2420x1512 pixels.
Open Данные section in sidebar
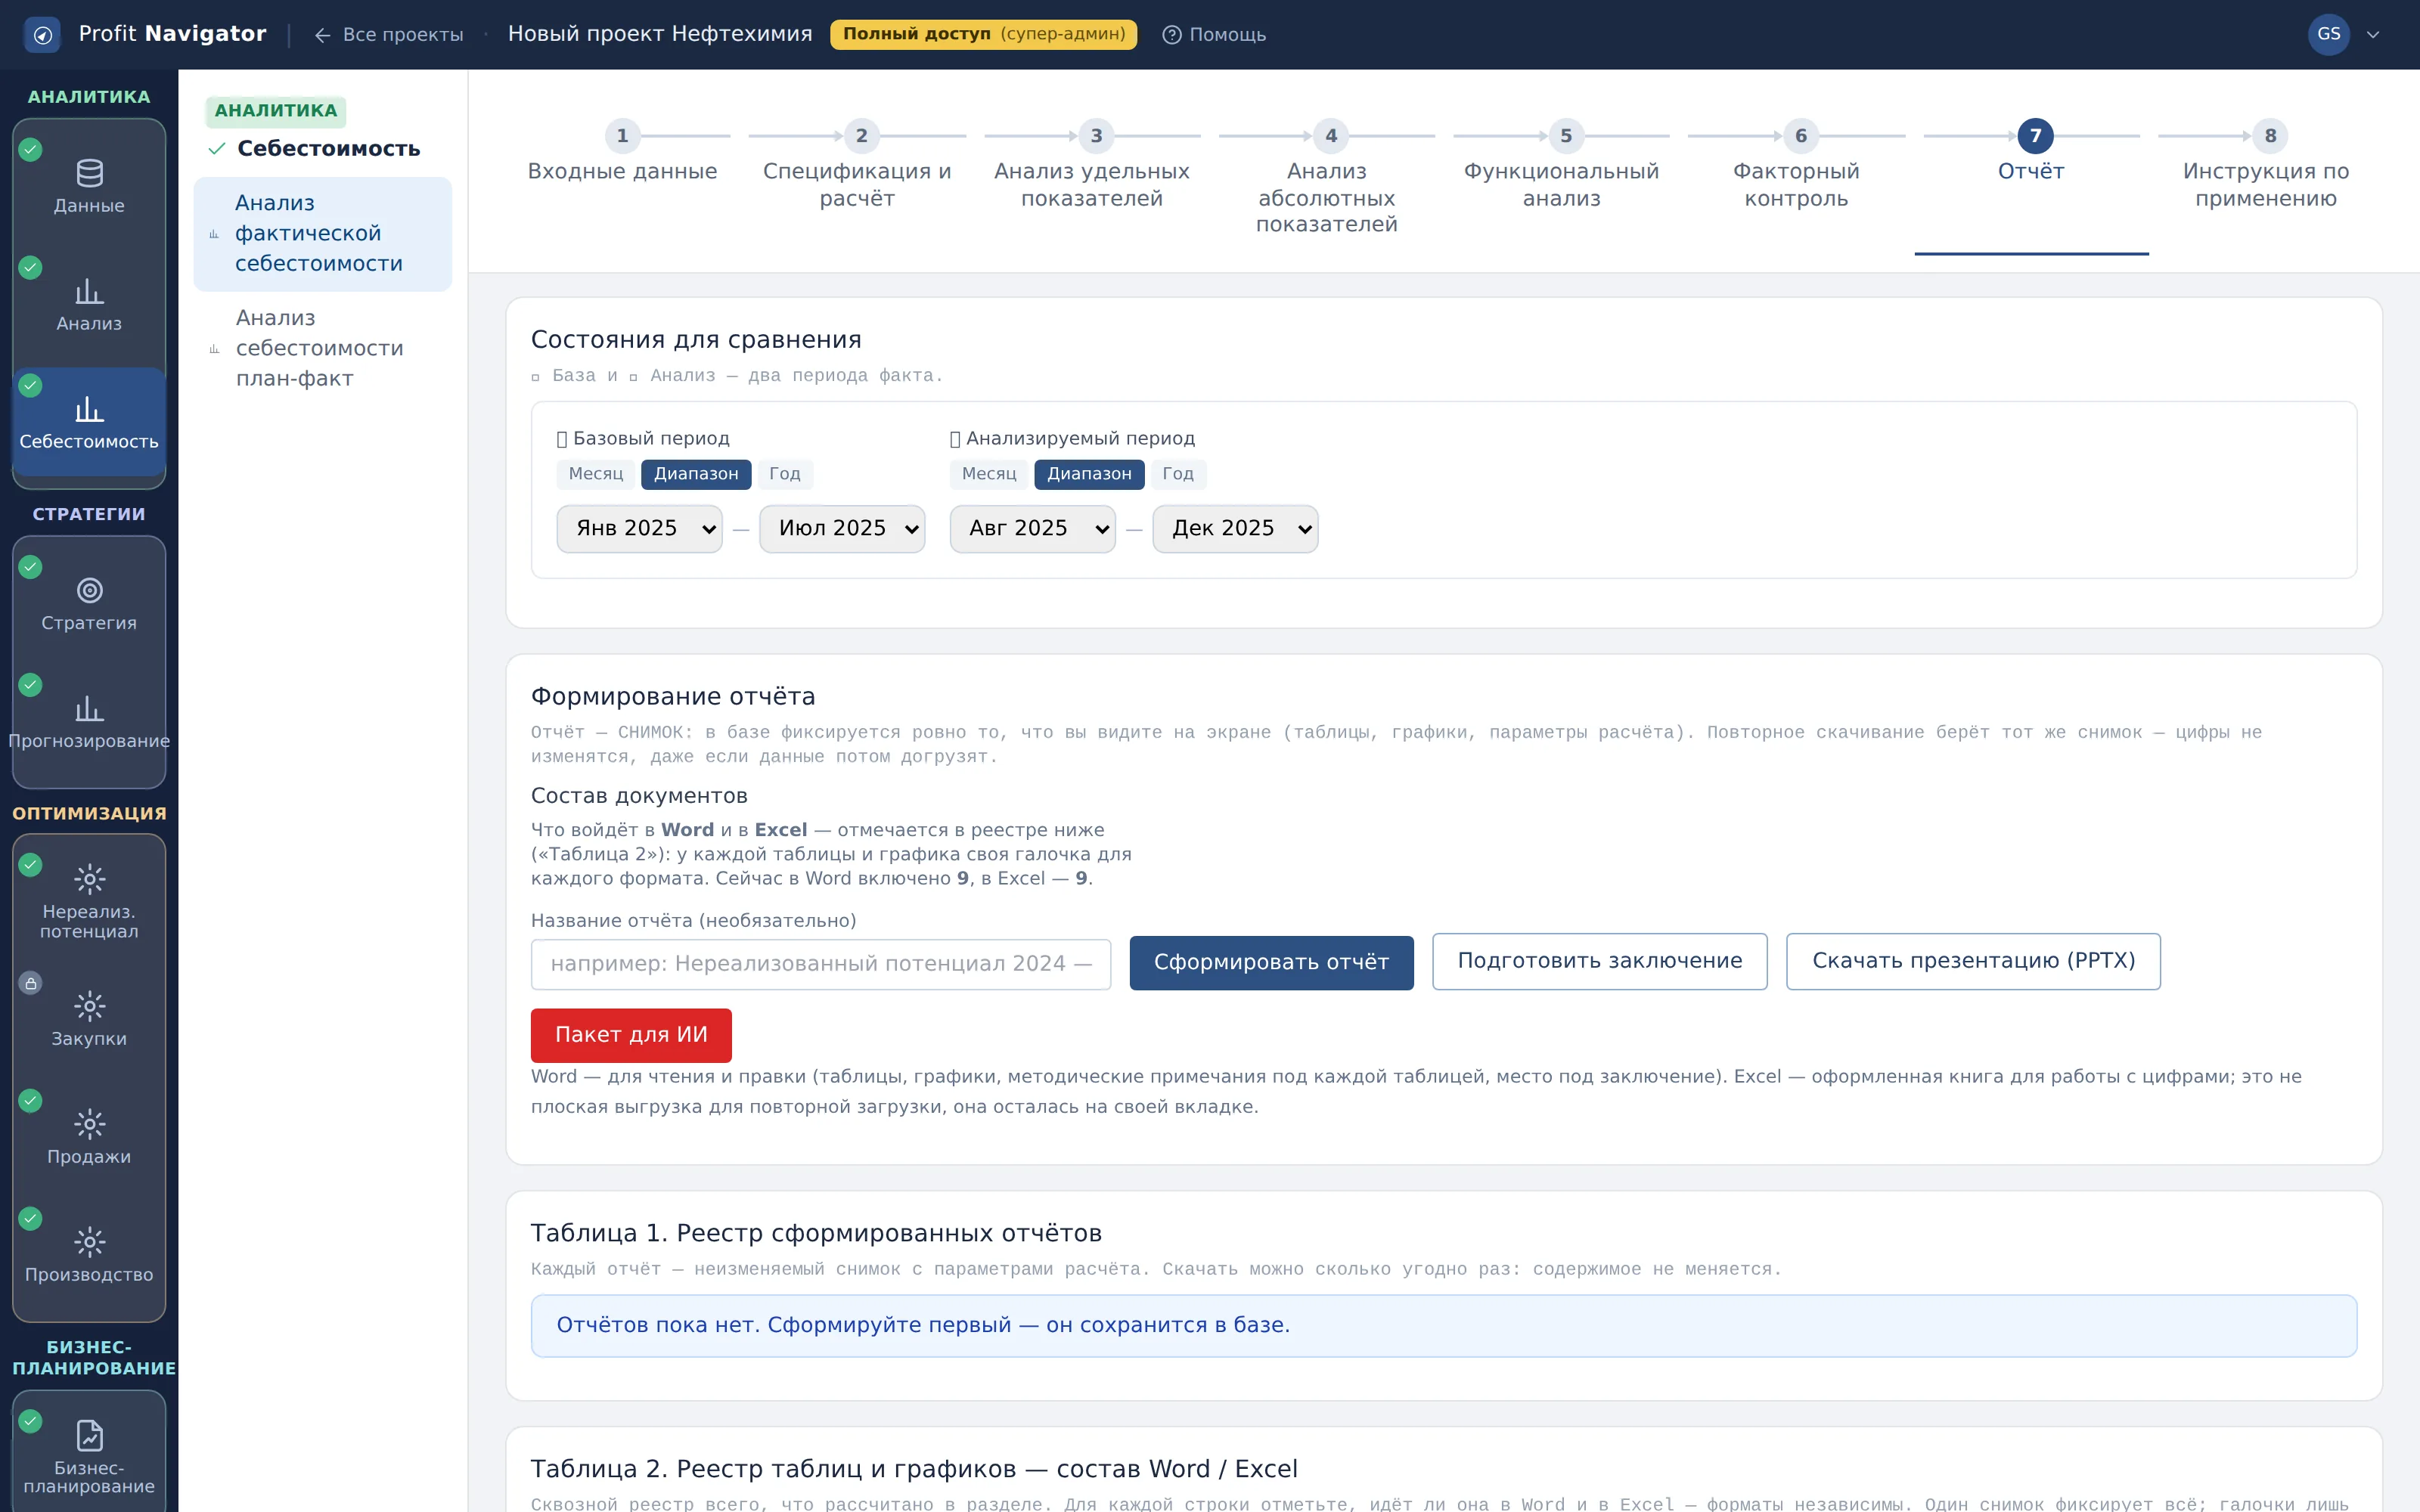tap(89, 186)
